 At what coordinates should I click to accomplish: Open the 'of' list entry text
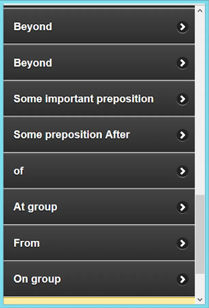18,171
